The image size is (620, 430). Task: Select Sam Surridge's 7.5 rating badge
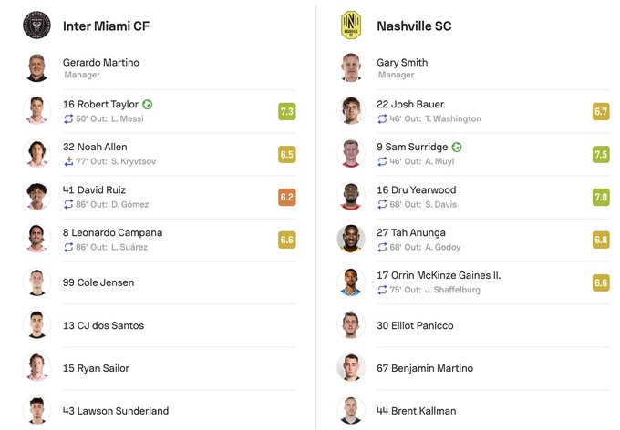tap(601, 154)
